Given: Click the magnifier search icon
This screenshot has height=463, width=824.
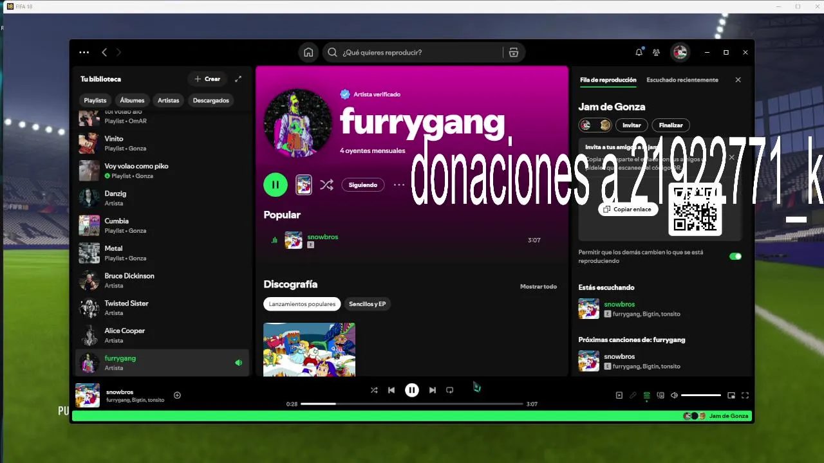Looking at the screenshot, I should point(332,53).
